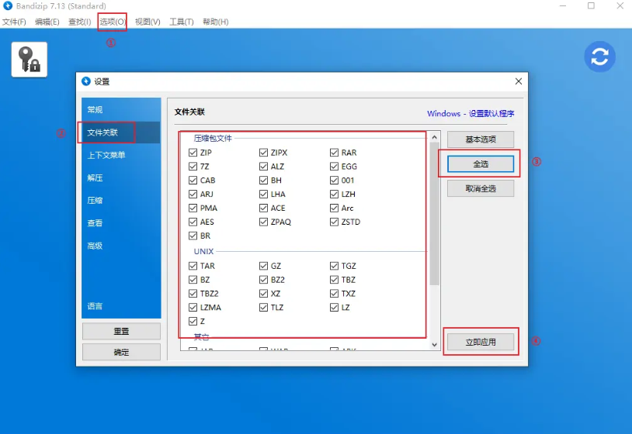
Task: Click the file list scroll-down arrow
Action: pyautogui.click(x=435, y=345)
